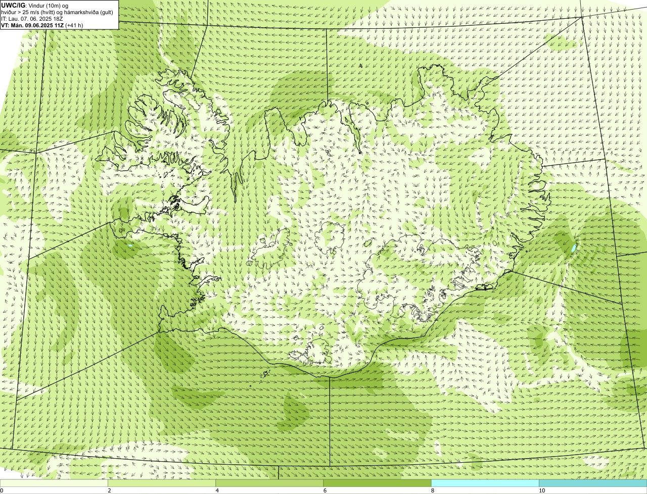This screenshot has width=647, height=494.
Task: Click the "8" label on the color scale
Action: coord(432,490)
